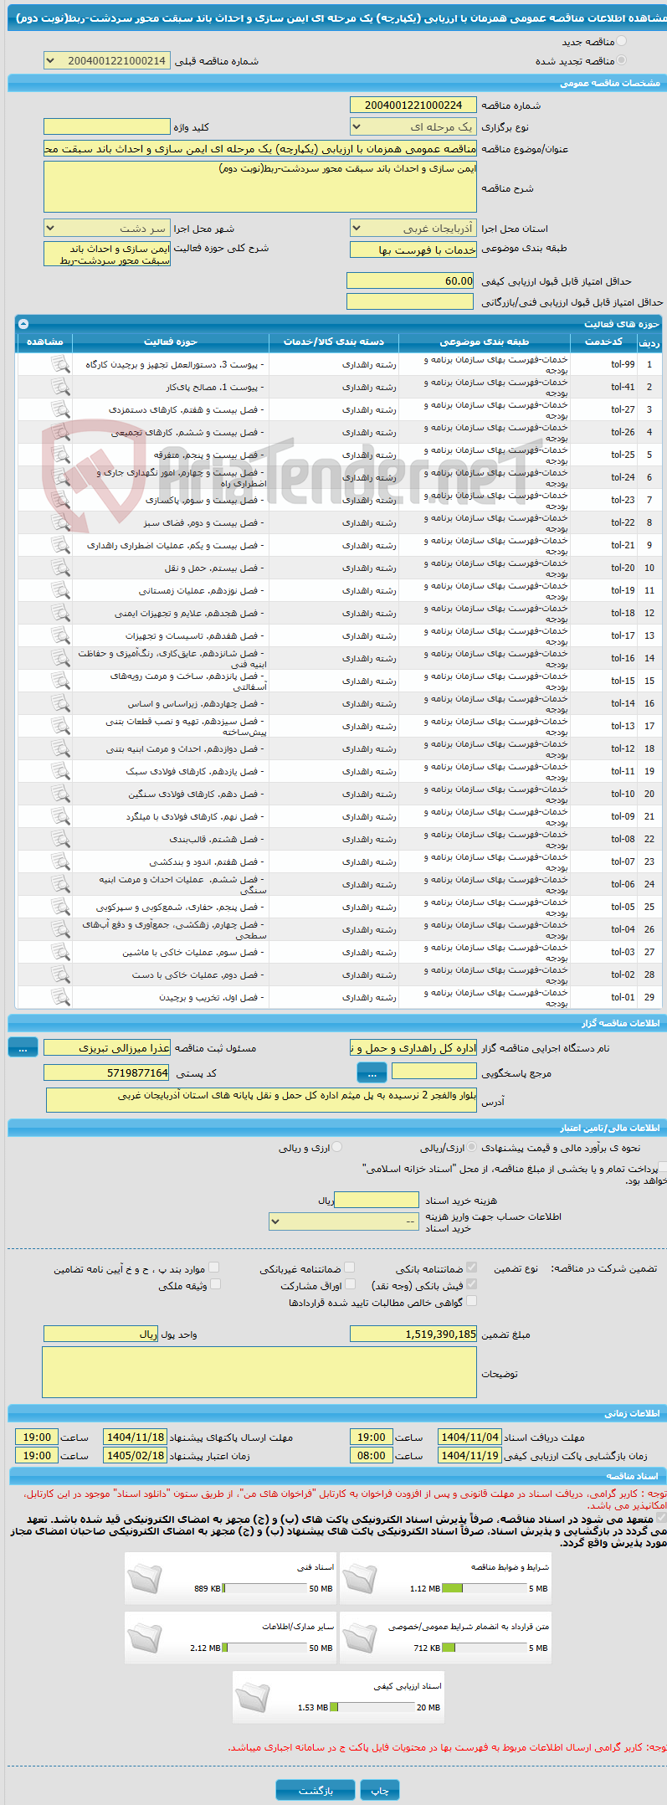Open view icon for row tol-24
Viewport: 667px width, 1805px height.
pos(59,477)
